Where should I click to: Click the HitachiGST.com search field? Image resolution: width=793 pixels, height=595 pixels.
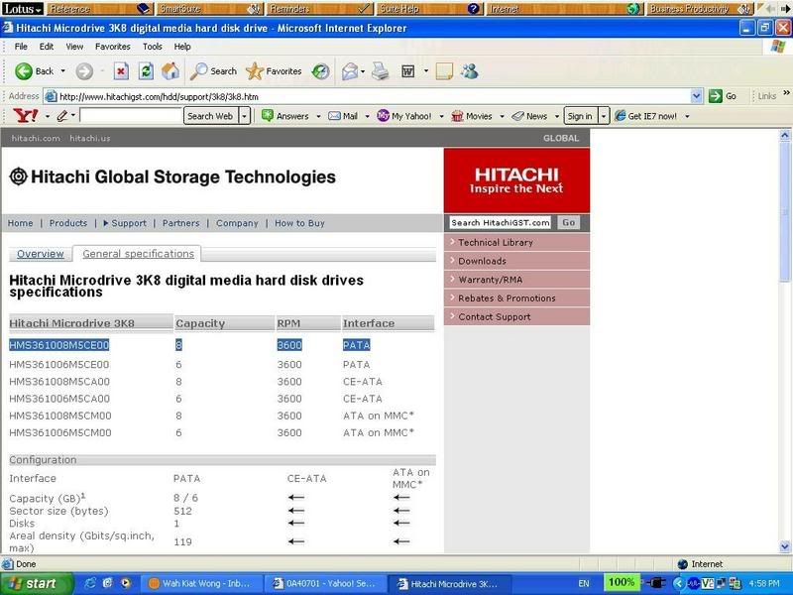[x=501, y=223]
